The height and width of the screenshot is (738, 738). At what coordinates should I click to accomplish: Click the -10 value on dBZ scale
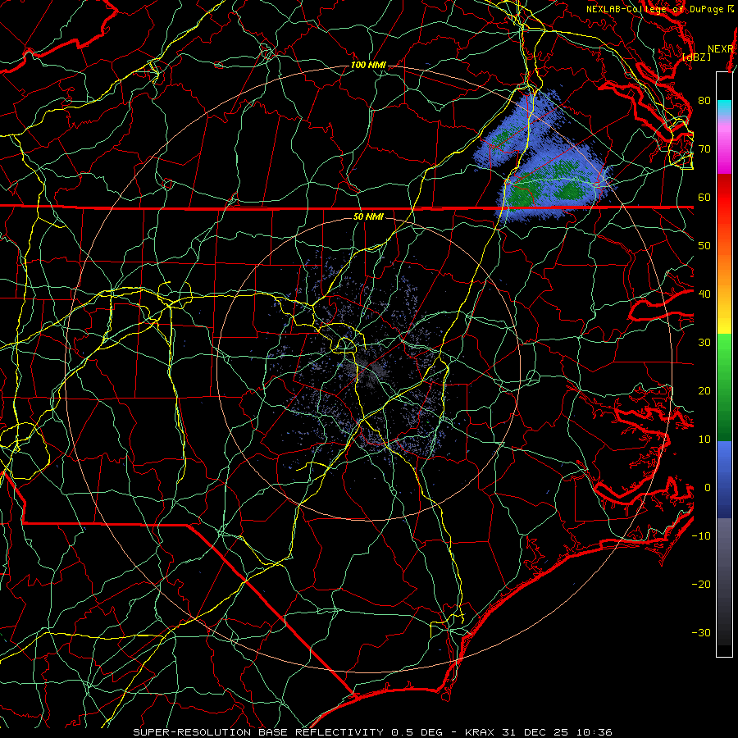pyautogui.click(x=701, y=536)
